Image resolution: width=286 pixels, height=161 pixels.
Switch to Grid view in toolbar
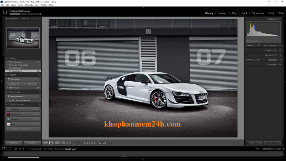pos(45,143)
